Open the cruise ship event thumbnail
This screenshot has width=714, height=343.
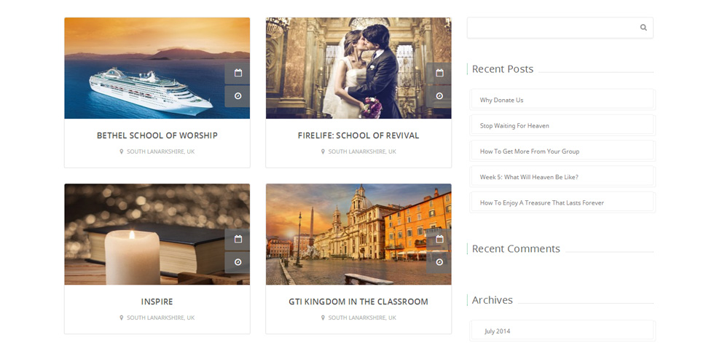[x=157, y=68]
